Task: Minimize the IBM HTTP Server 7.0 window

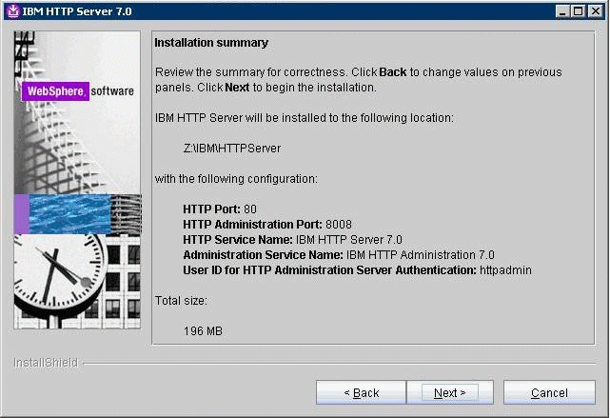Action: click(562, 11)
